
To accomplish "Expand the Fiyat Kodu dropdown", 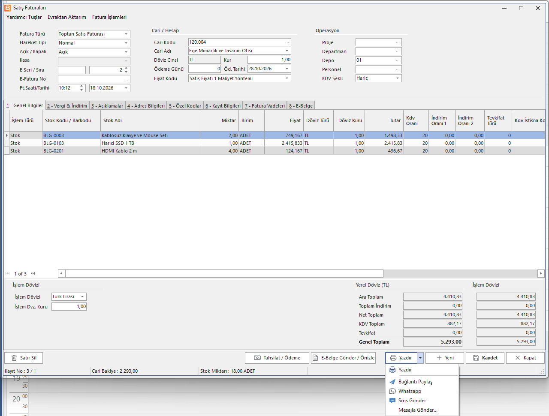I will [287, 78].
